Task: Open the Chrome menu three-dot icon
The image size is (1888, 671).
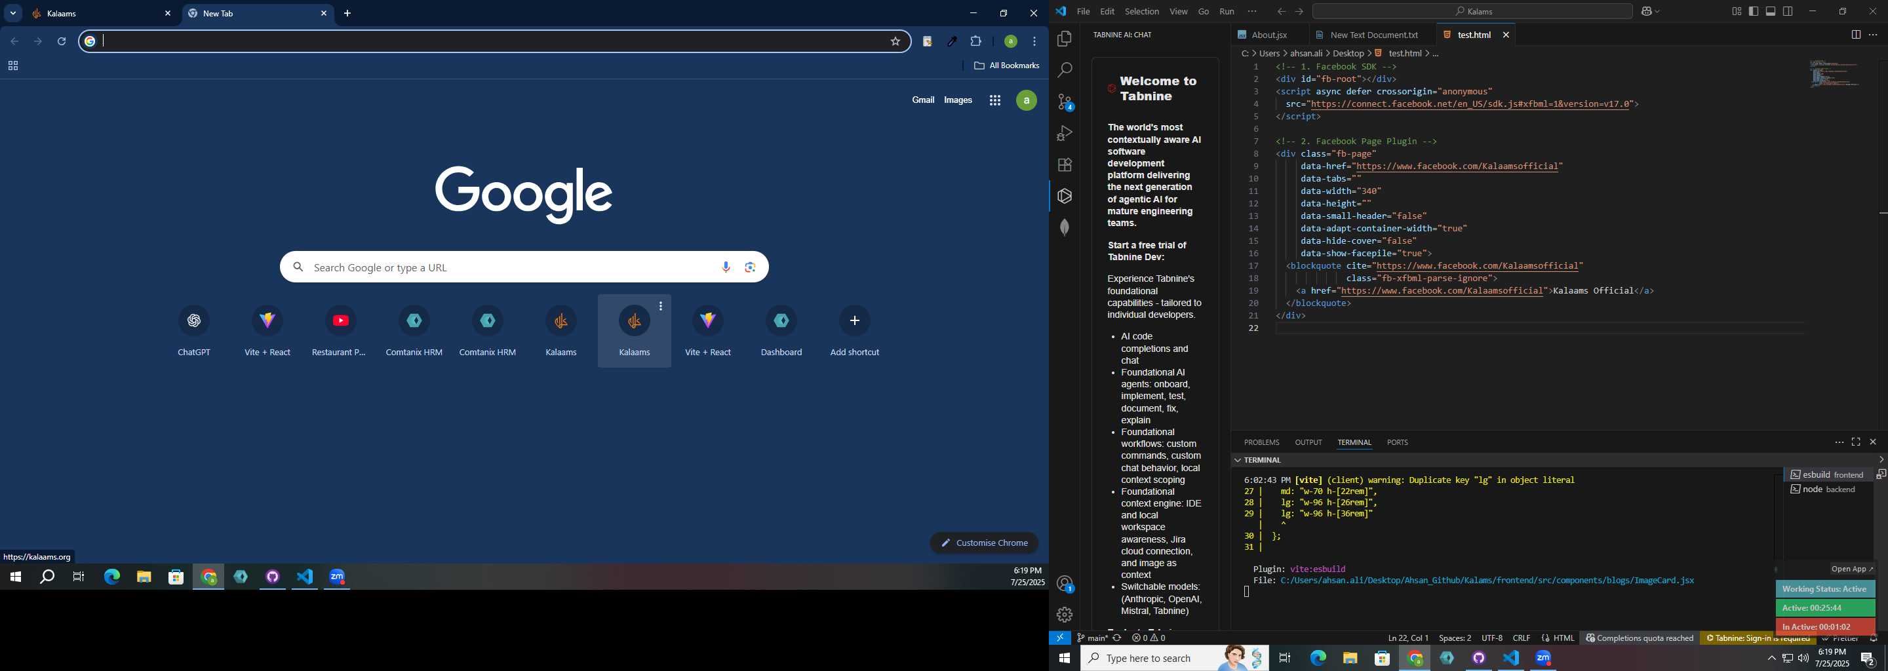Action: click(1034, 42)
